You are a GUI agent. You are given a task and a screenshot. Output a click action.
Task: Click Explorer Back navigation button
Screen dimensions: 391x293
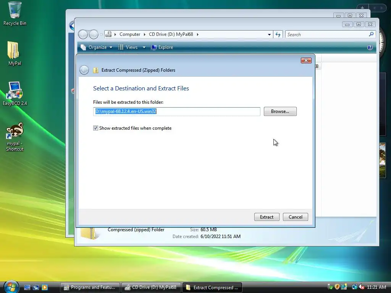83,34
